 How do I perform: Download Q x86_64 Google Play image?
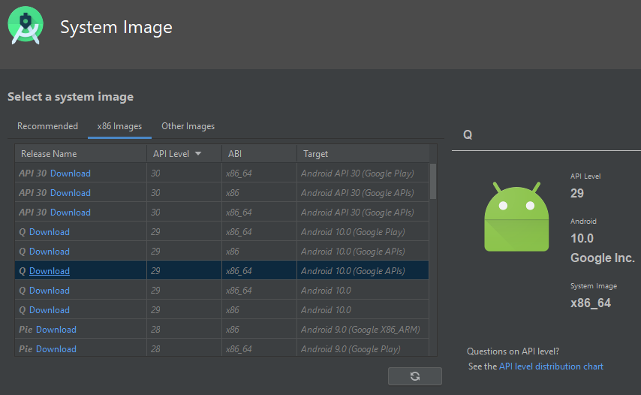pos(50,232)
